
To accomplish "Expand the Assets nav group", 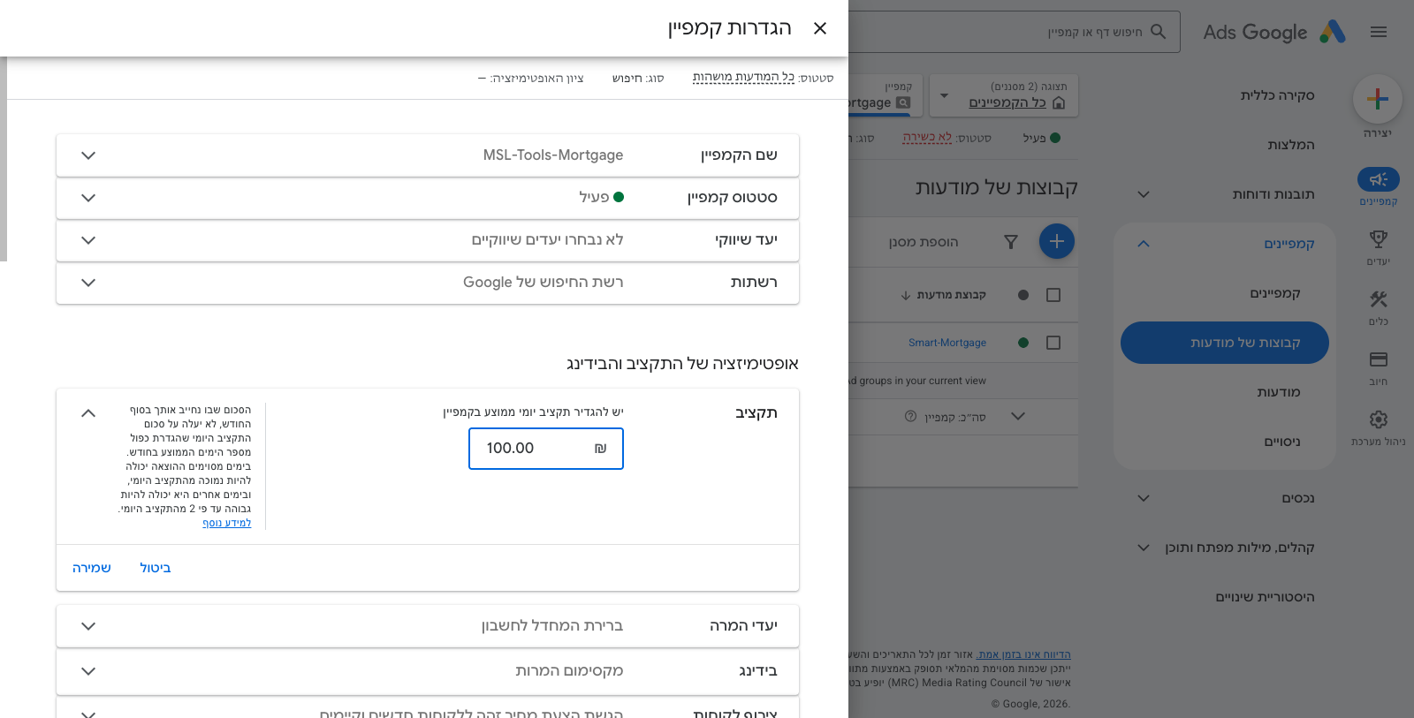I will [1144, 498].
